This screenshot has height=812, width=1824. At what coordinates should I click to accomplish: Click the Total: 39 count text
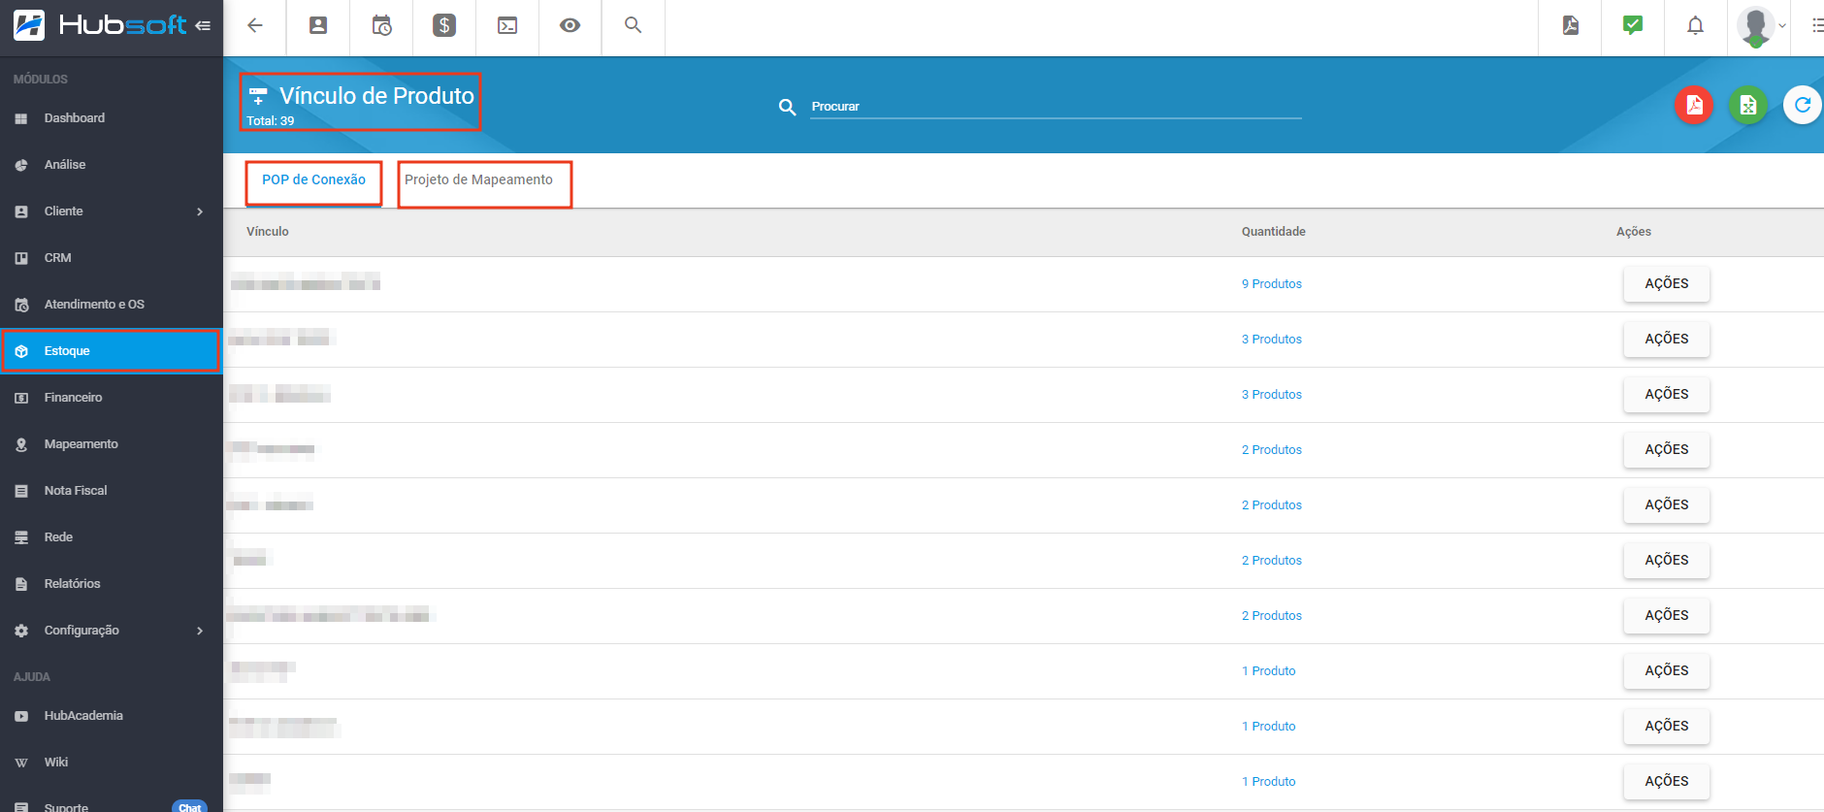coord(270,121)
